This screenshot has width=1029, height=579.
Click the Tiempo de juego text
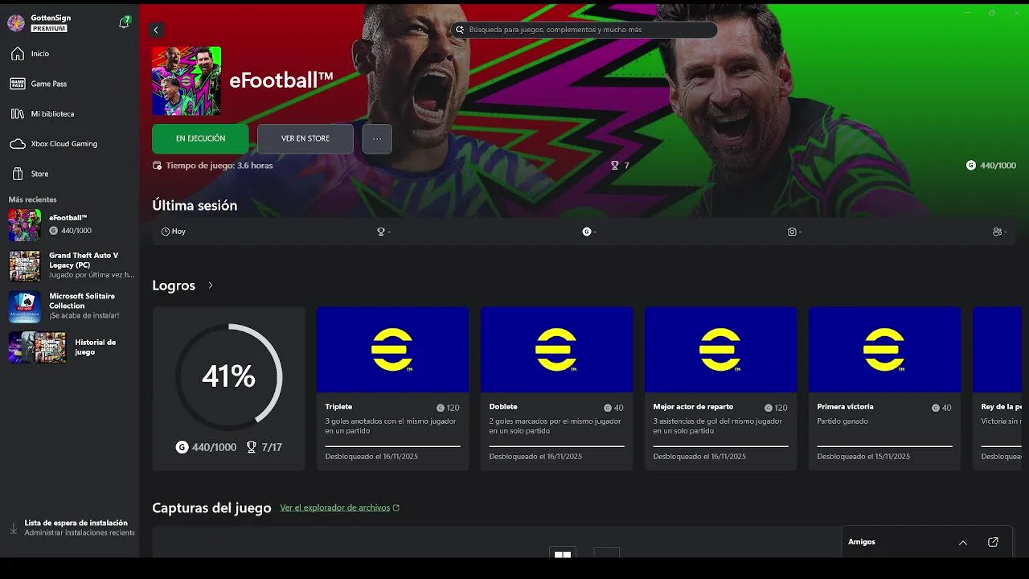click(x=219, y=166)
